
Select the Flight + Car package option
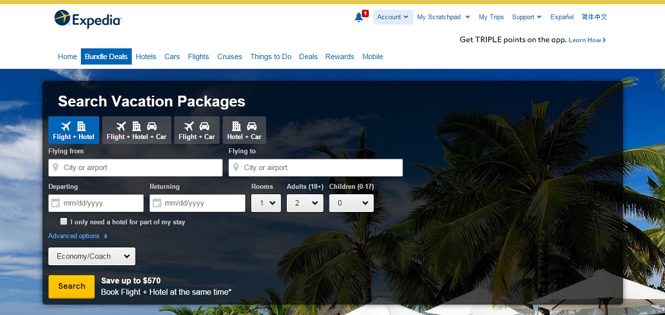coord(197,130)
